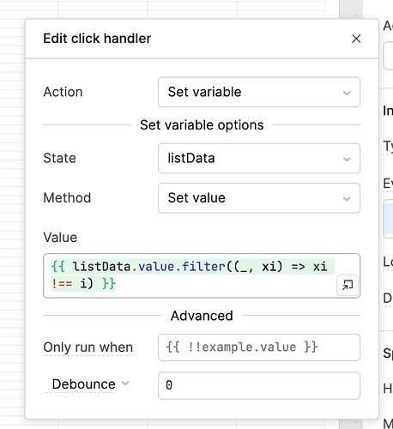This screenshot has width=393, height=429.
Task: Open the Method dropdown showing Set value
Action: click(259, 198)
